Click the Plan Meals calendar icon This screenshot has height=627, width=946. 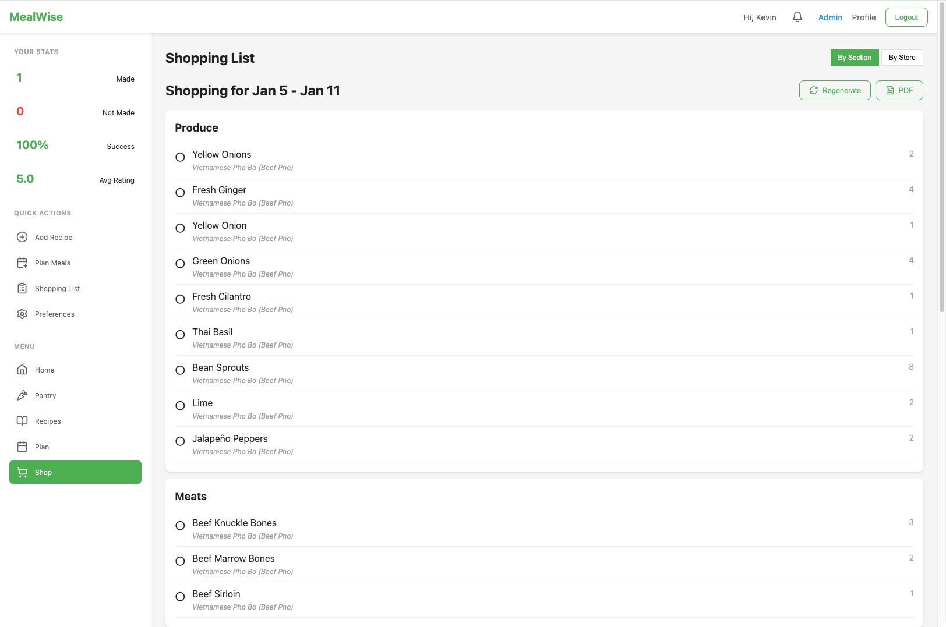[x=22, y=263]
